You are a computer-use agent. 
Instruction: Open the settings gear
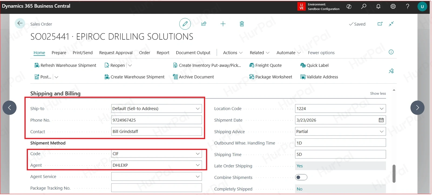pos(393,6)
